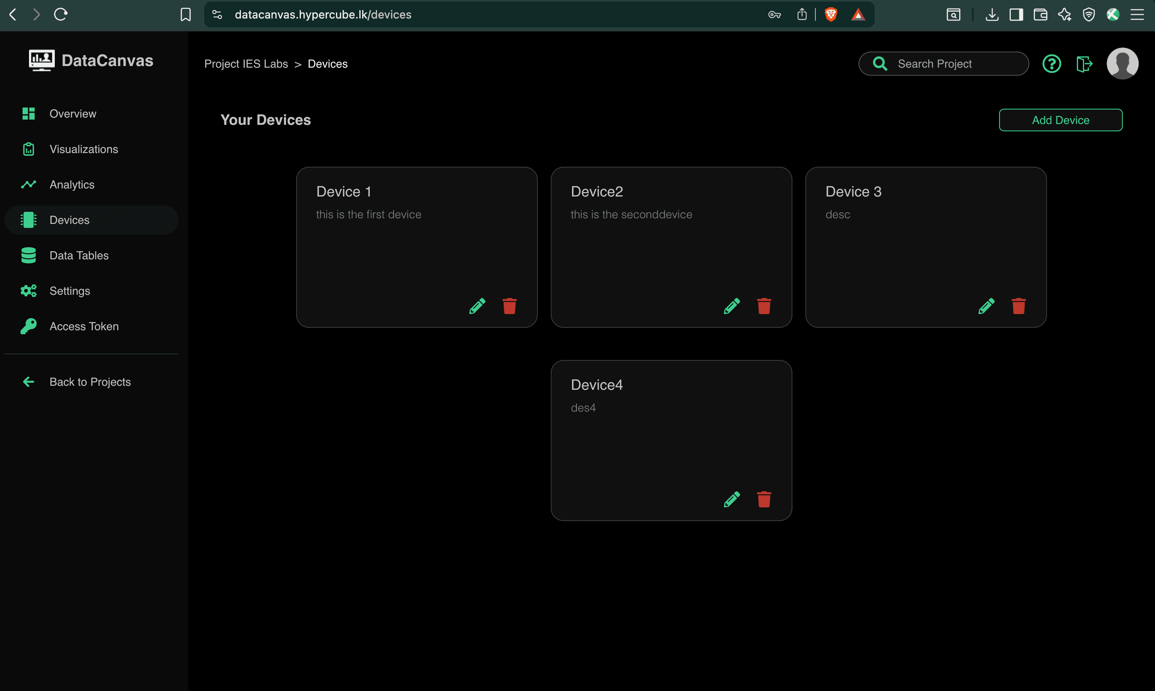1155x691 pixels.
Task: Select the Visualizations clipboard icon
Action: click(x=29, y=149)
